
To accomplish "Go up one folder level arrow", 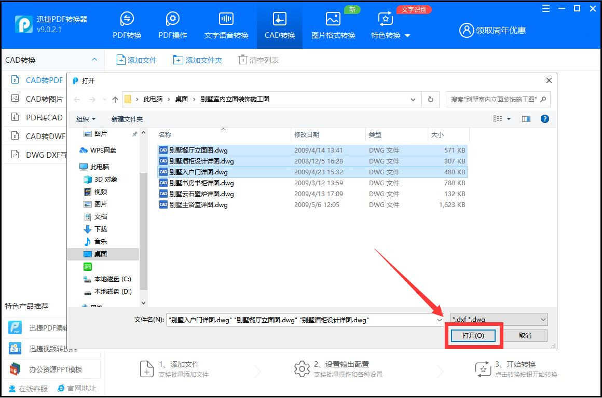I will click(115, 100).
